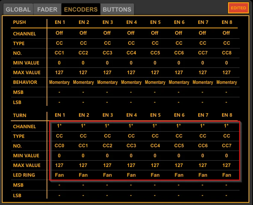The height and width of the screenshot is (205, 253).
Task: Click LED RING Fan for EN 1
Action: click(x=59, y=175)
